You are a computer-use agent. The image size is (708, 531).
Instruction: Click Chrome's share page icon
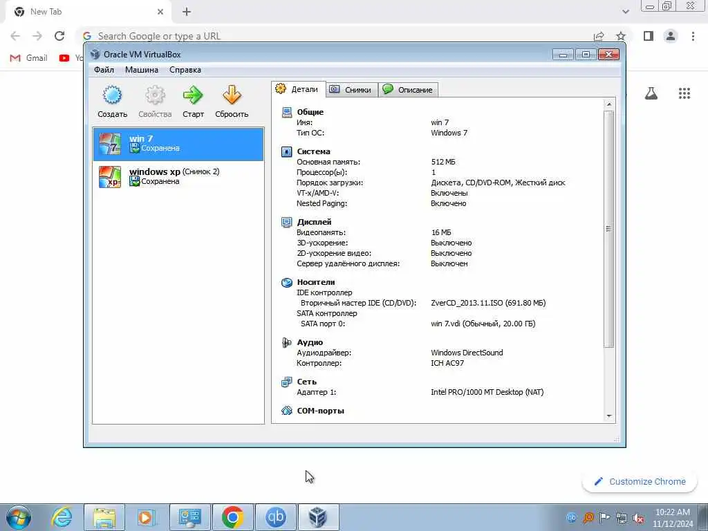(x=599, y=36)
